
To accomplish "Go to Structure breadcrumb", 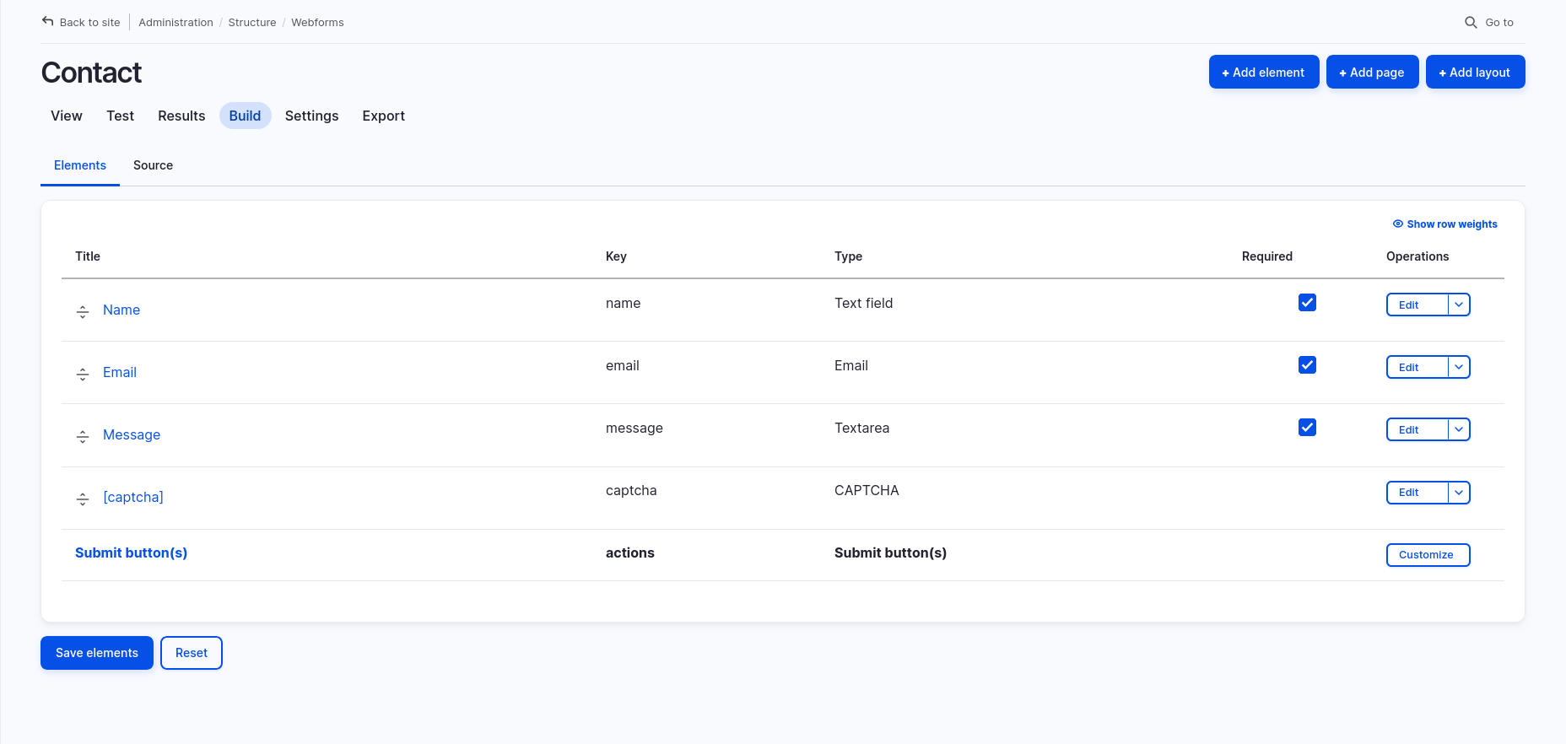I will (252, 23).
